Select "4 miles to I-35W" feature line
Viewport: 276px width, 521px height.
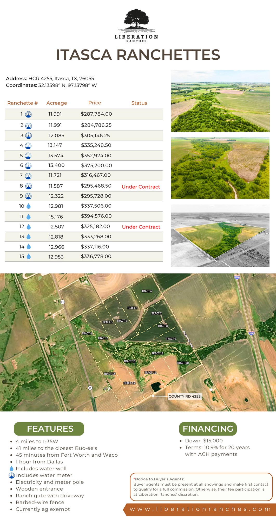[x=37, y=441]
